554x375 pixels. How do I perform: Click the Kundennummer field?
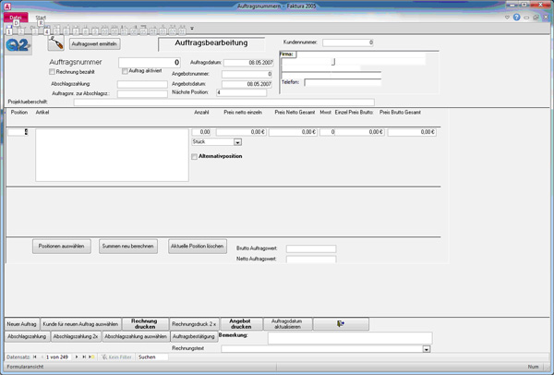point(348,42)
